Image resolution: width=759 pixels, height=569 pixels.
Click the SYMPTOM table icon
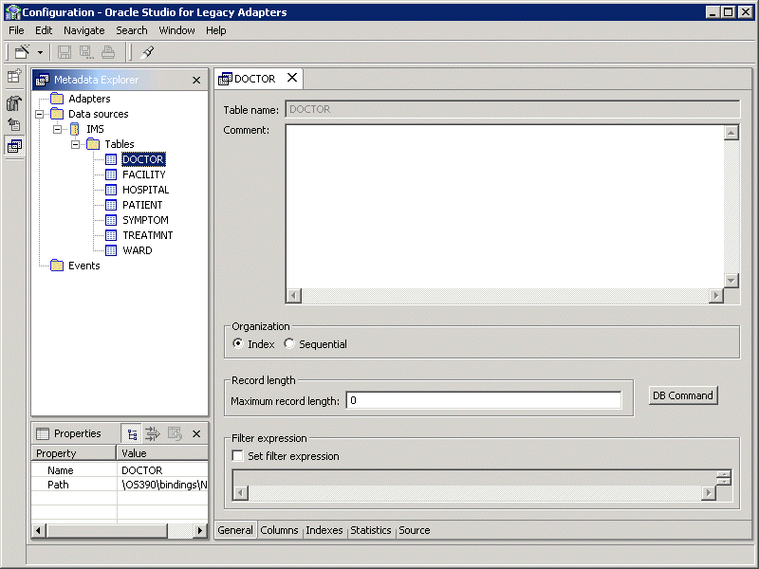point(111,220)
